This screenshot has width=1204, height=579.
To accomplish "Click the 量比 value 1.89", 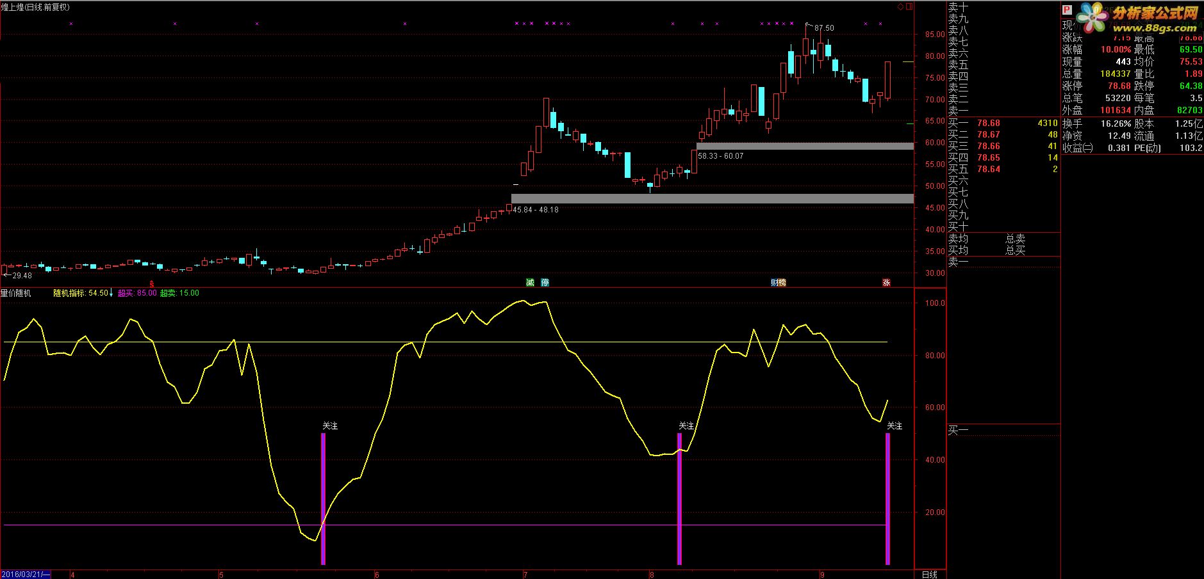I will 1194,74.
